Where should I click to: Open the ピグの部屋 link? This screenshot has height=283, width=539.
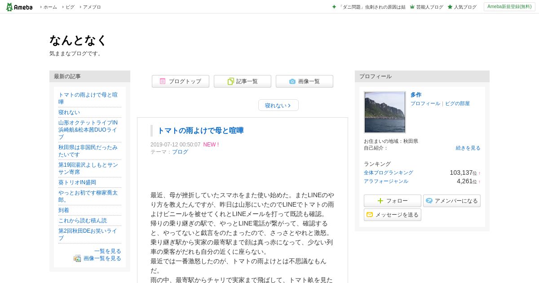pos(457,103)
